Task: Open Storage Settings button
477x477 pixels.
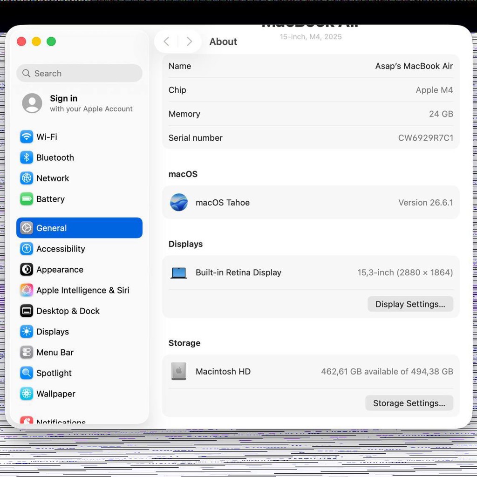Action: (x=409, y=403)
